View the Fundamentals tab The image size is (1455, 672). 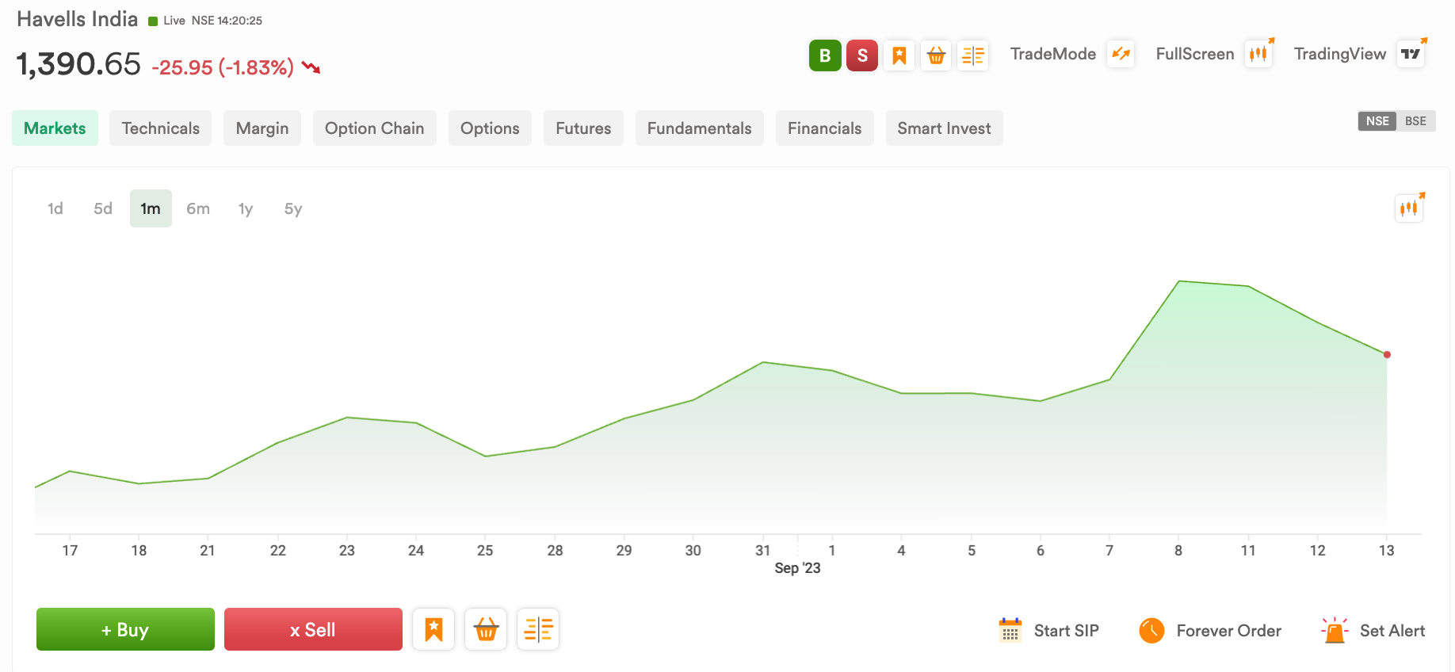click(x=700, y=128)
